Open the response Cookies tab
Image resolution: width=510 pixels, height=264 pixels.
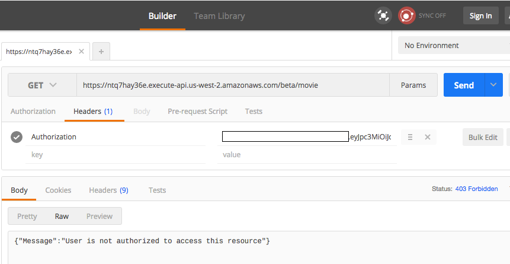[x=58, y=190]
